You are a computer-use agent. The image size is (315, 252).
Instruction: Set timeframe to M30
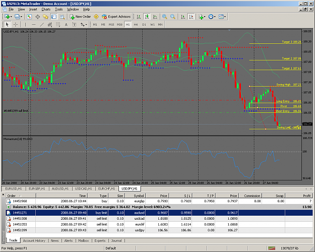(x=119, y=25)
